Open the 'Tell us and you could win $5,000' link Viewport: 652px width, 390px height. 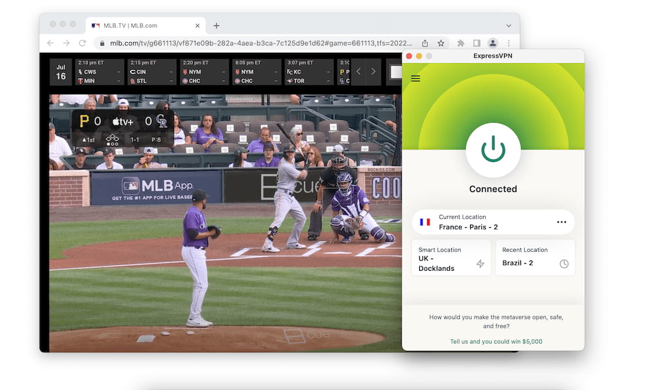click(496, 341)
